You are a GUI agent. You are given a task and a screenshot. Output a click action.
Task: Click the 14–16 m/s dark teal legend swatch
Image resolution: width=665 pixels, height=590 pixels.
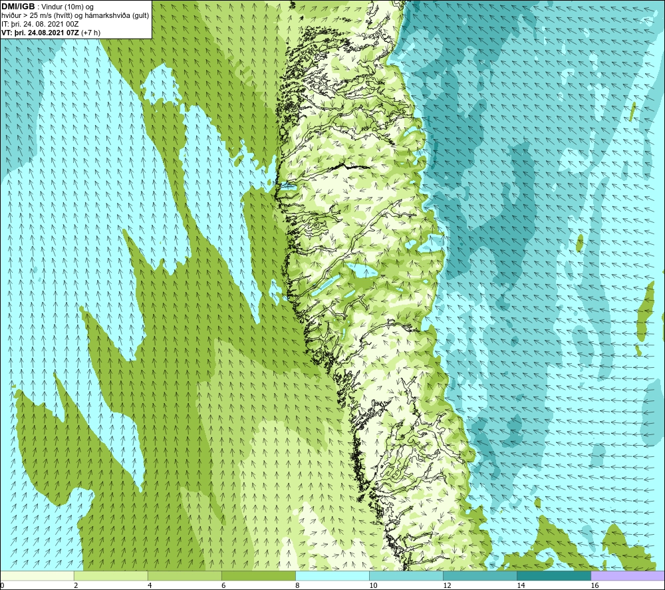pos(553,575)
